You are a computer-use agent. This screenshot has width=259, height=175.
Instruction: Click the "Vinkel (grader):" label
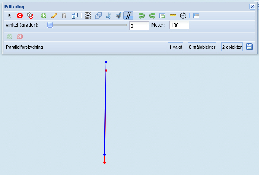tap(22, 25)
